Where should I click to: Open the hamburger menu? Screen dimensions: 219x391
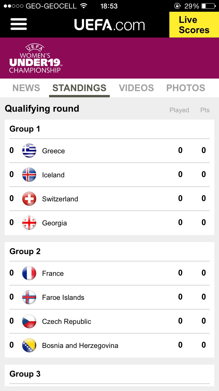click(19, 24)
